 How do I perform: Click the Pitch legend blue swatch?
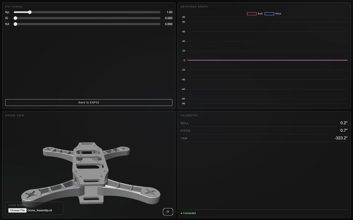269,14
